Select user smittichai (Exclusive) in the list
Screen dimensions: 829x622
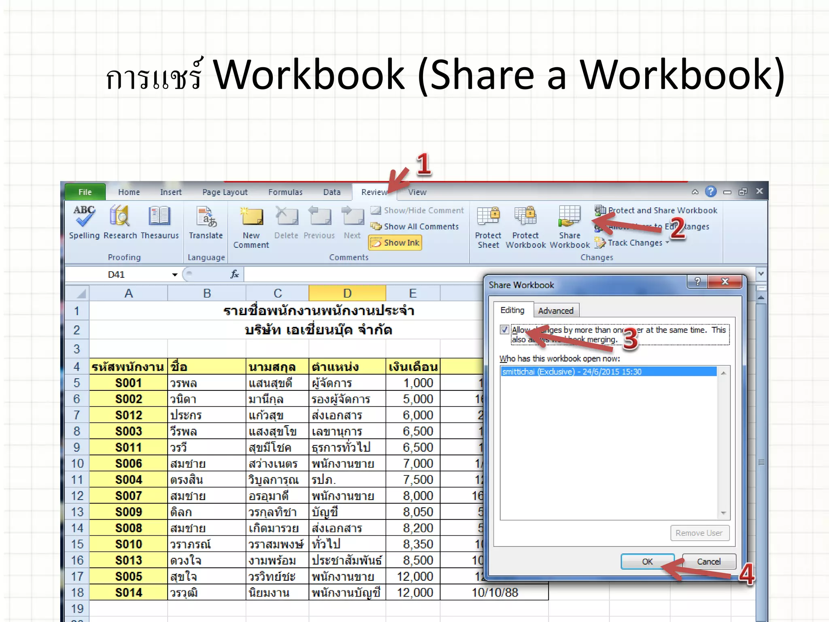609,371
